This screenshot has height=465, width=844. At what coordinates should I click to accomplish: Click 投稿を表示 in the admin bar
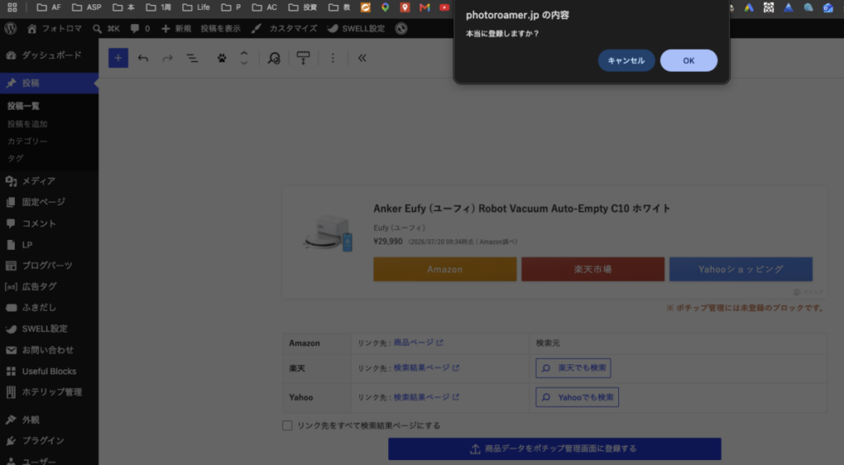point(221,29)
